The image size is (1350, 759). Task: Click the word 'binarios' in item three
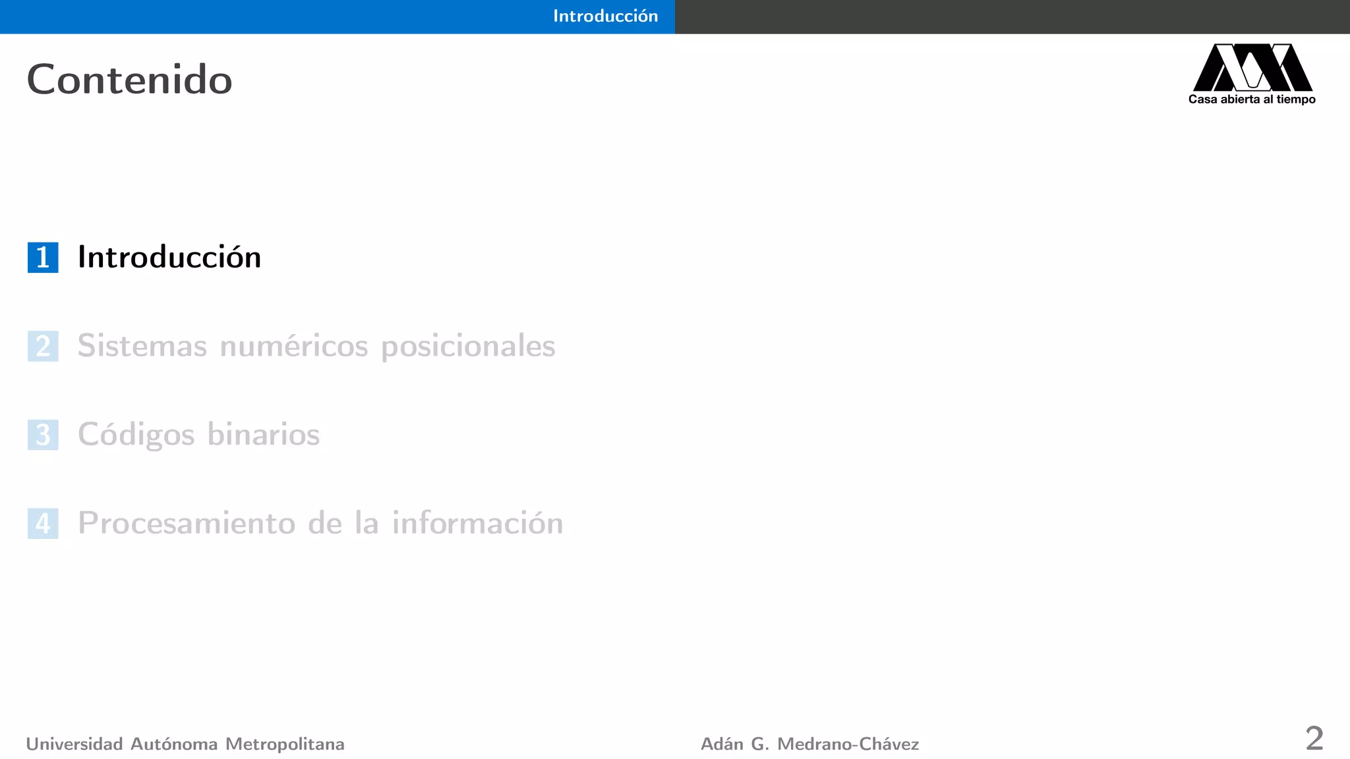pos(263,435)
